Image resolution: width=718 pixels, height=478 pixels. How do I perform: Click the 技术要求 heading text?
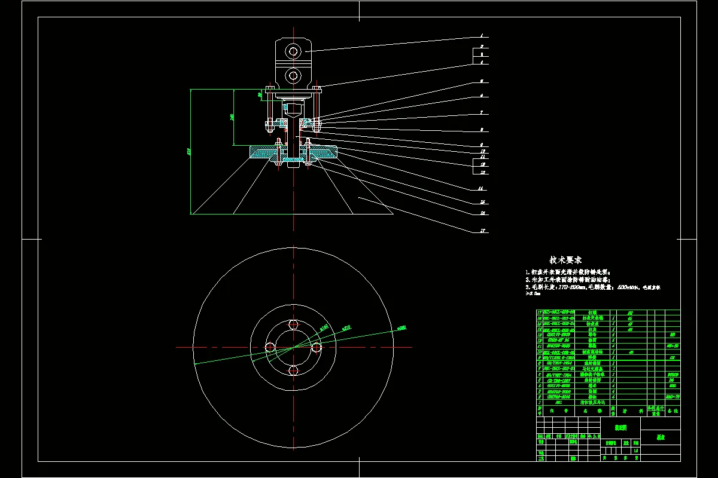pos(566,260)
